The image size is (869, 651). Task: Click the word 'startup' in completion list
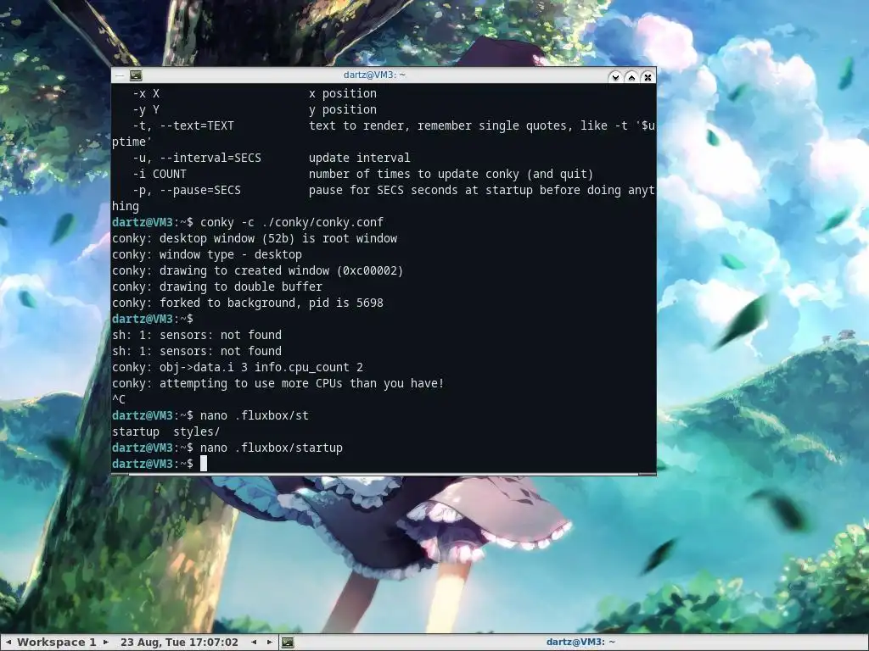point(135,431)
